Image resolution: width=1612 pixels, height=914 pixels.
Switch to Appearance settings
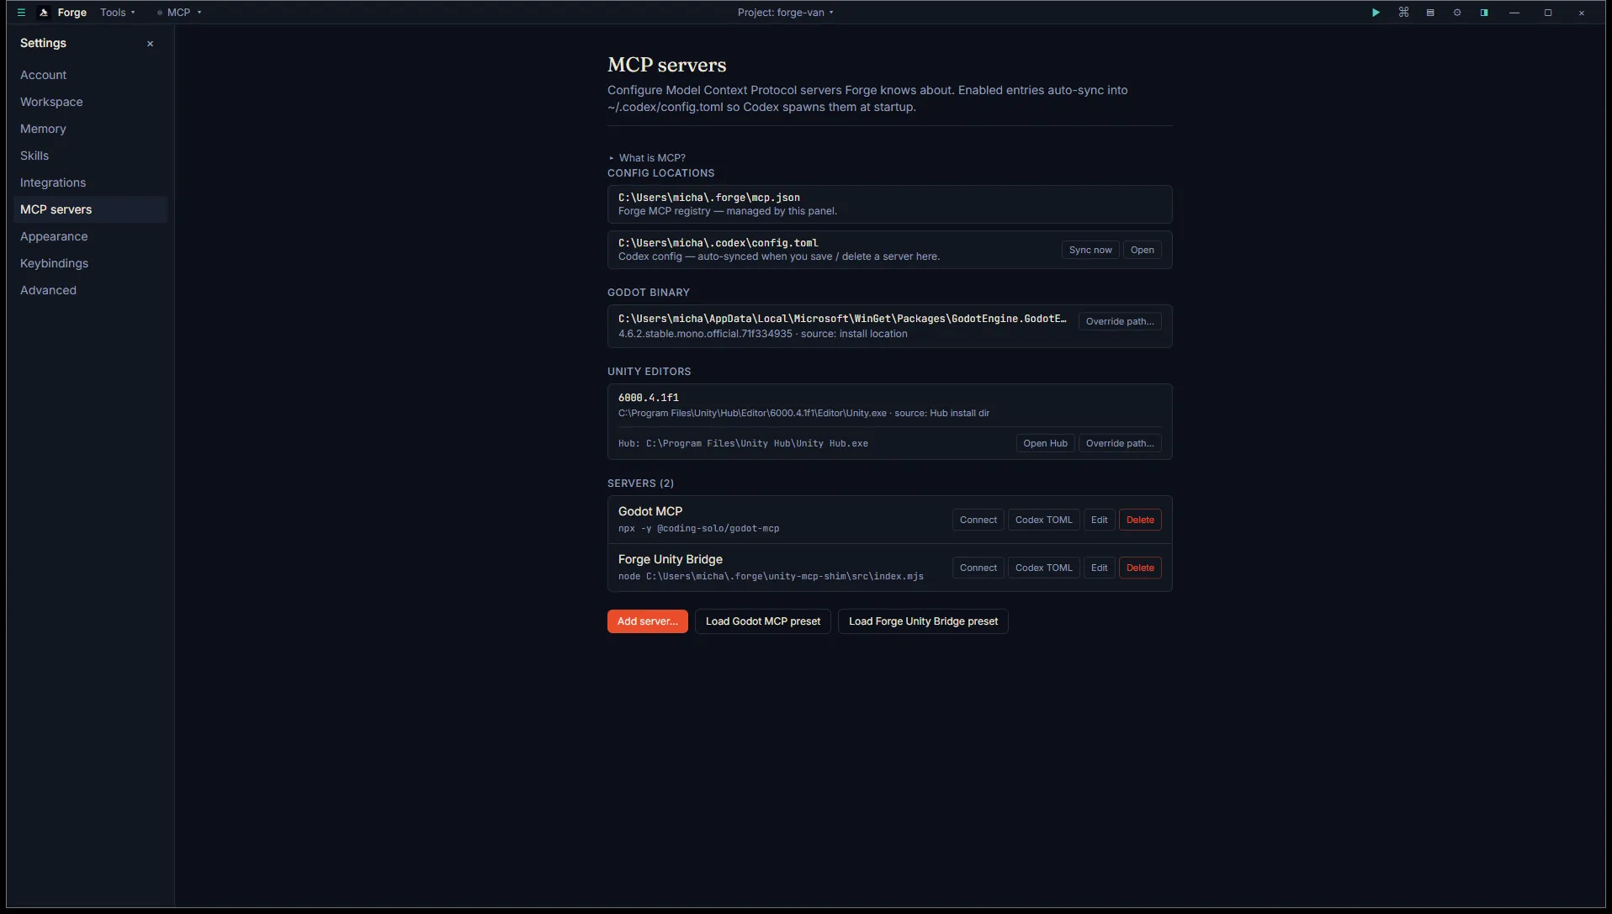tap(91, 236)
